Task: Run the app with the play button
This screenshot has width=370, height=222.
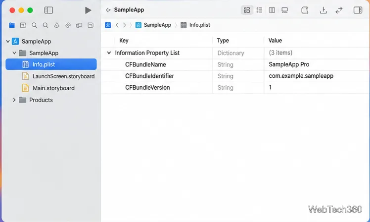Action: tap(88, 10)
